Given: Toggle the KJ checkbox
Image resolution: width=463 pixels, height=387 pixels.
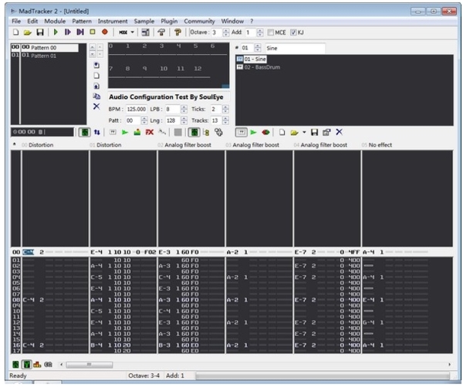Looking at the screenshot, I should (x=292, y=32).
